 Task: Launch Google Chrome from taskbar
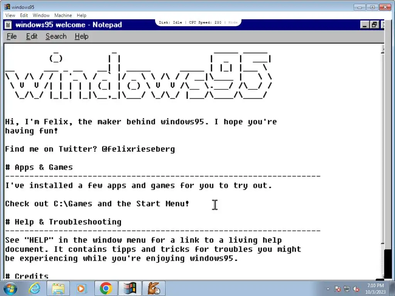point(106,288)
